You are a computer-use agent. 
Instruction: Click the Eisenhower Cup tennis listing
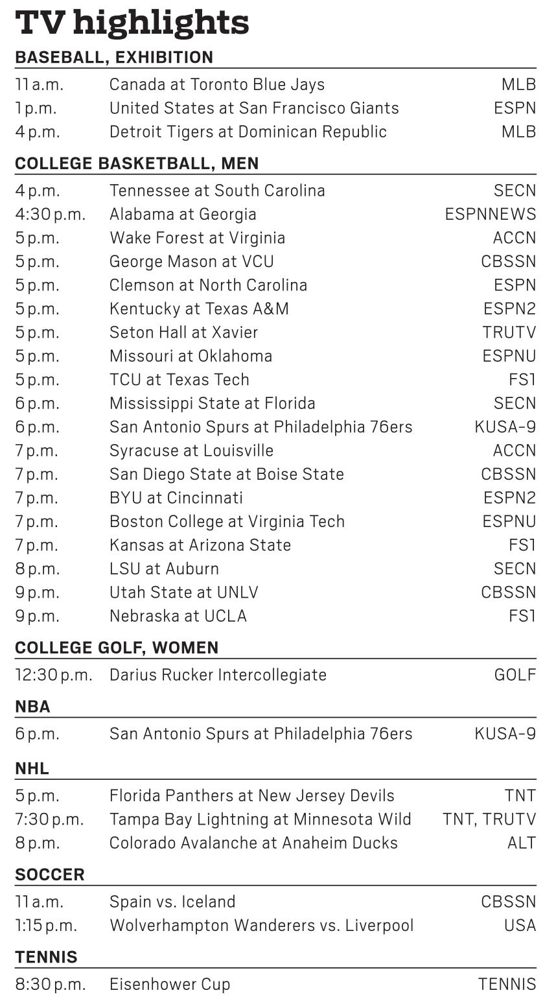pyautogui.click(x=170, y=984)
